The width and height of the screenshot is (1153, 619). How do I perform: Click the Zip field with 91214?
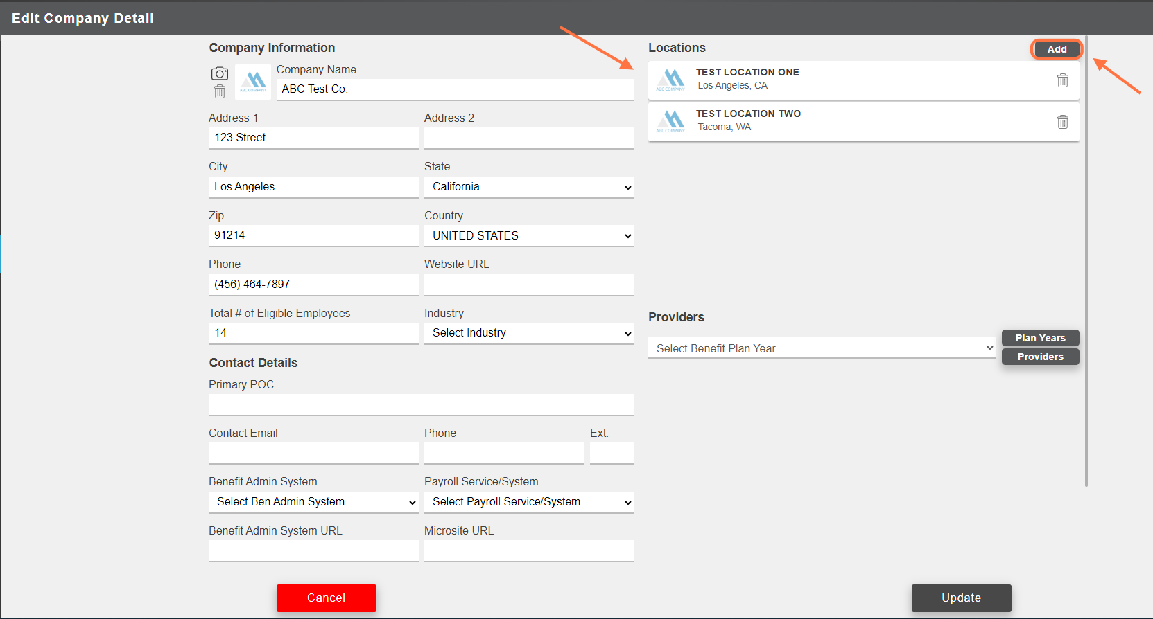point(313,235)
